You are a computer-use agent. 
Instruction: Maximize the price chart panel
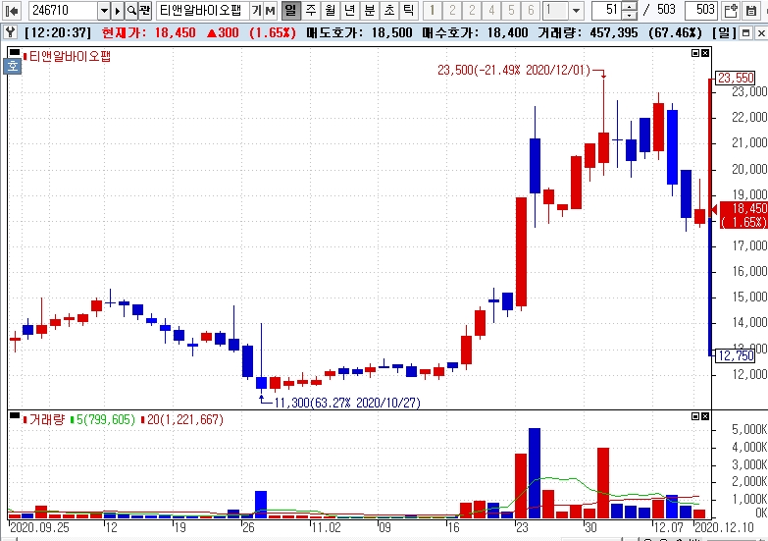click(695, 53)
